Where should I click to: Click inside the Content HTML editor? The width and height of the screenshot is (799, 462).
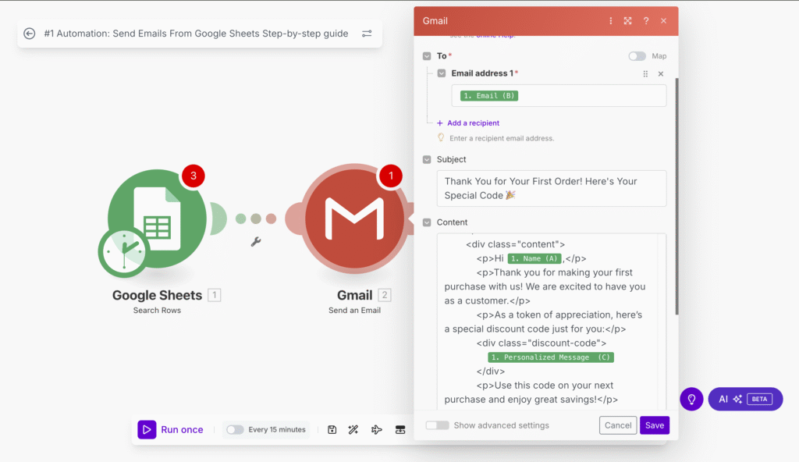coord(552,322)
